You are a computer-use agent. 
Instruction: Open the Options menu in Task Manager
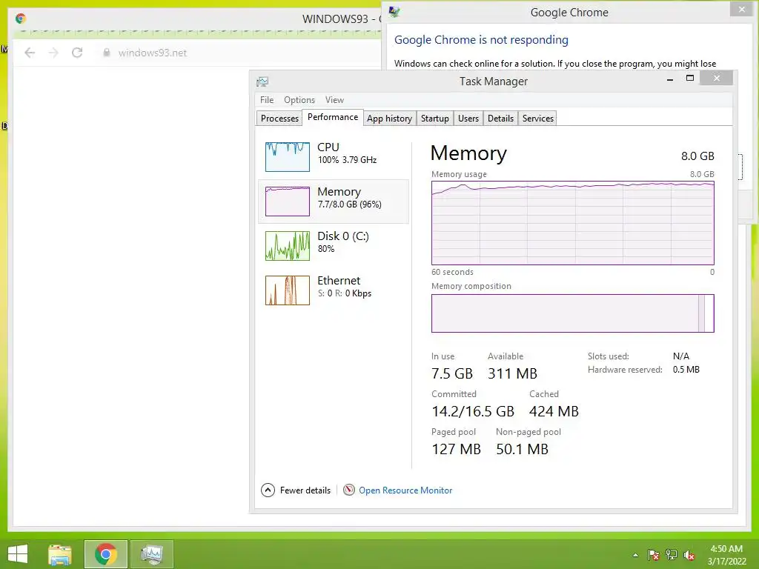click(x=299, y=100)
